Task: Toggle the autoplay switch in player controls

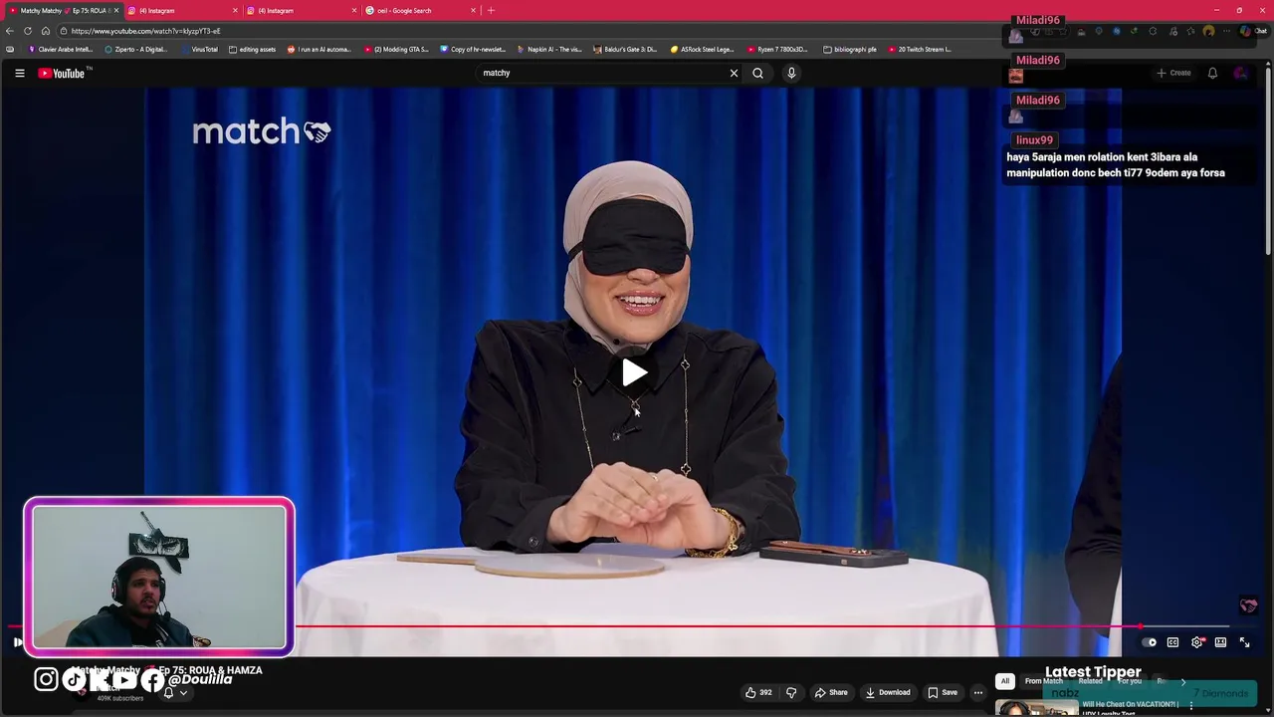Action: coord(1149,642)
